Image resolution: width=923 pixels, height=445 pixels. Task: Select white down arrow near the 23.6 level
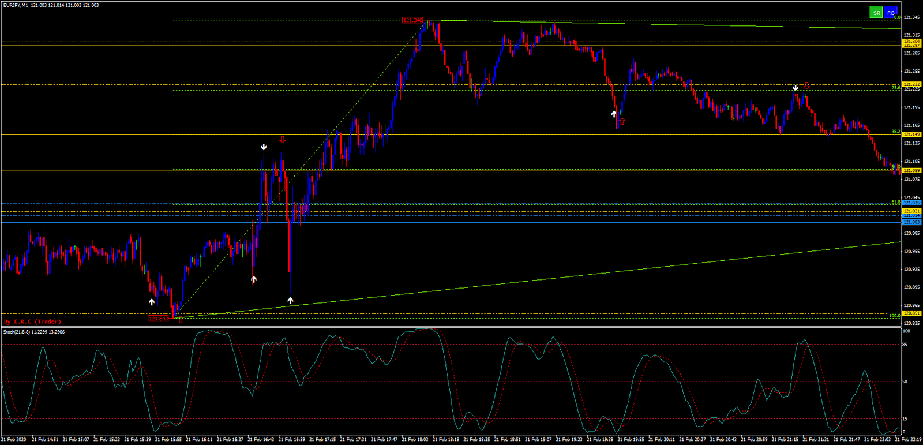coord(796,88)
